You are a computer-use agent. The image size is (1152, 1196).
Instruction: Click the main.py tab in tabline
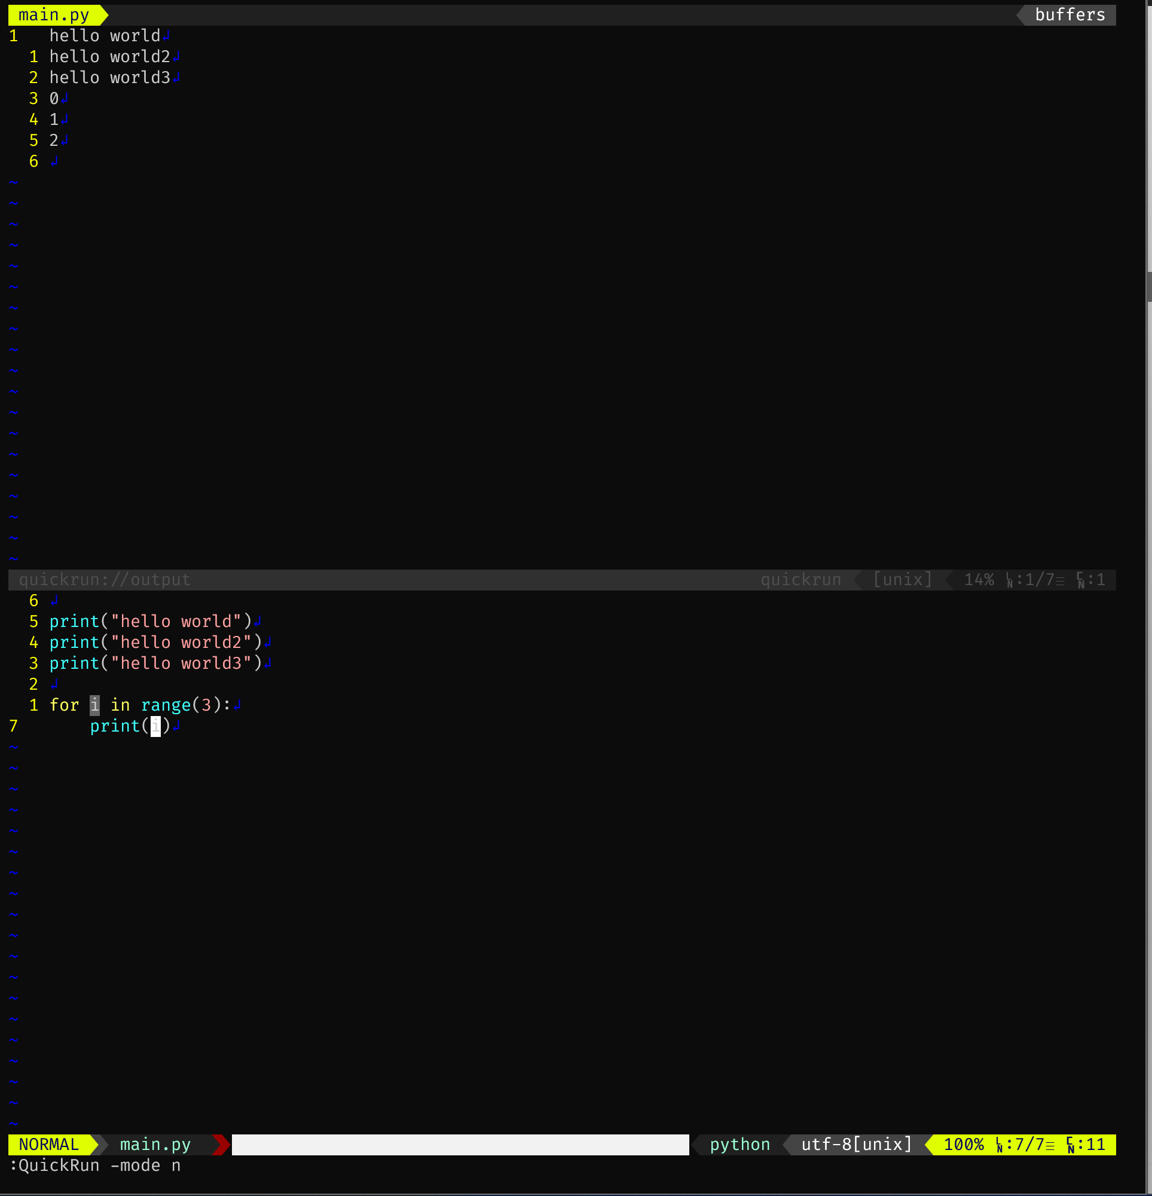tap(54, 15)
